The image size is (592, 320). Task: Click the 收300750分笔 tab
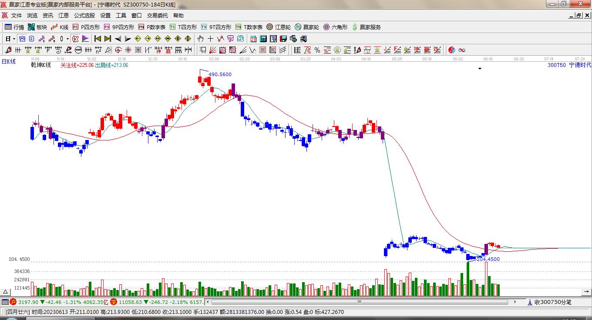tap(550, 302)
